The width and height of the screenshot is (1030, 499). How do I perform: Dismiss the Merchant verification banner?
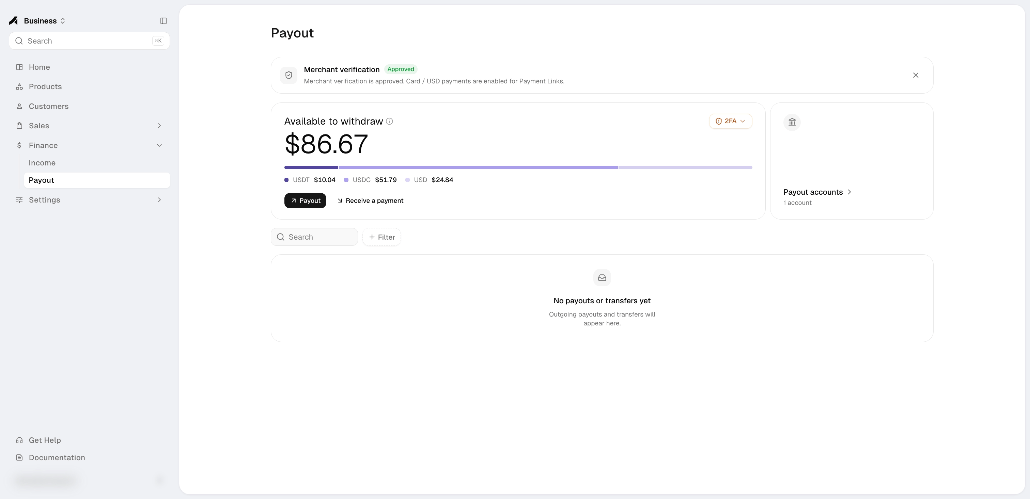click(x=916, y=75)
